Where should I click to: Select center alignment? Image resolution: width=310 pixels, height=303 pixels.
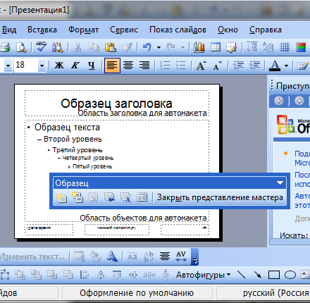128,66
